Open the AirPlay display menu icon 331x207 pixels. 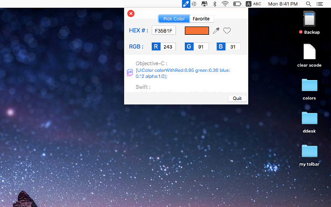point(204,4)
